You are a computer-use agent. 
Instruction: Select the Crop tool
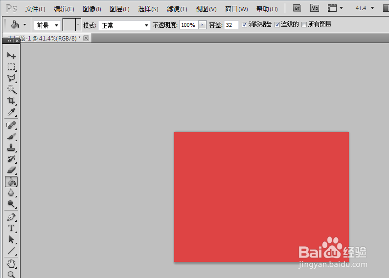11,101
